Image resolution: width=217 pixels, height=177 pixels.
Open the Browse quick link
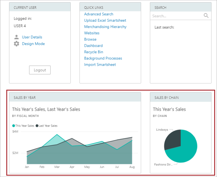90,39
